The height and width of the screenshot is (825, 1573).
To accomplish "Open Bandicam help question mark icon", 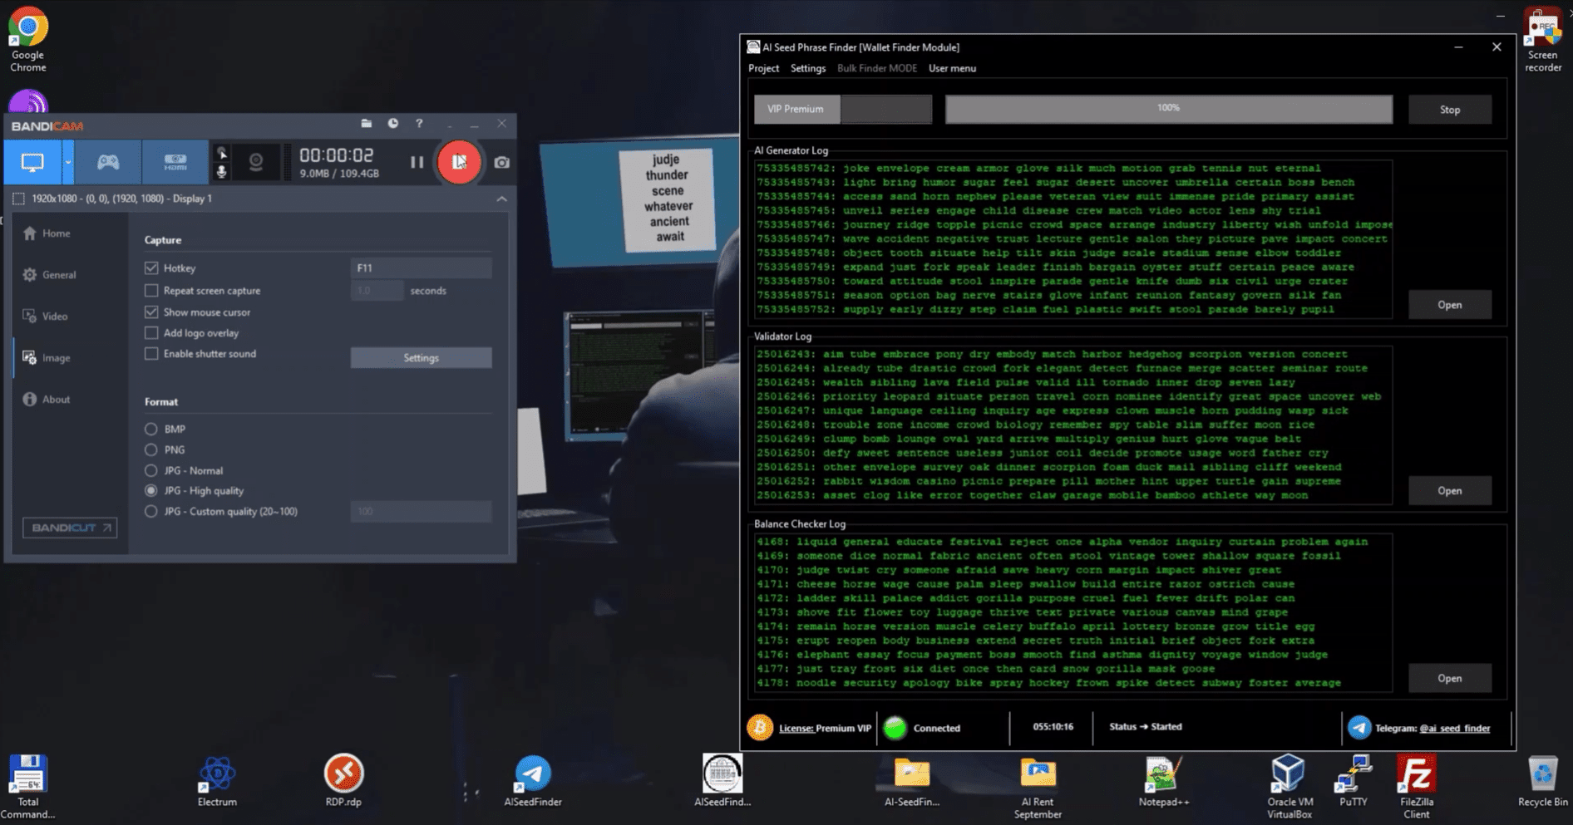I will click(419, 124).
